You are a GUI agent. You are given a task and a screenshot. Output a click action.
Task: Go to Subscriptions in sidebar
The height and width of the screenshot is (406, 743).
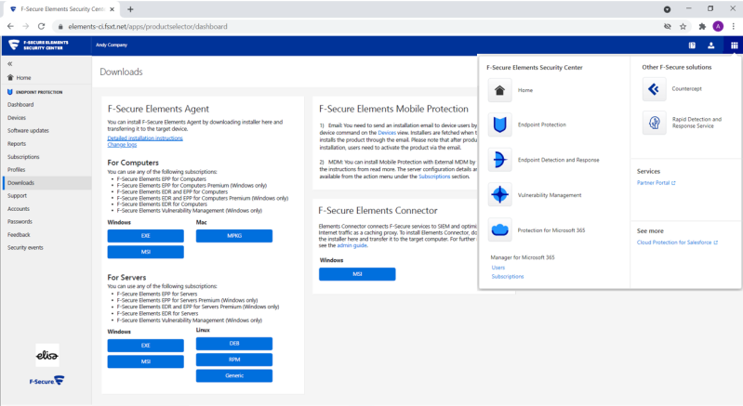pyautogui.click(x=24, y=157)
